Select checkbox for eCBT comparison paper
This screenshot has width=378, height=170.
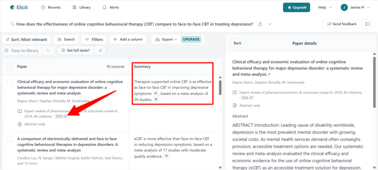(x=10, y=139)
